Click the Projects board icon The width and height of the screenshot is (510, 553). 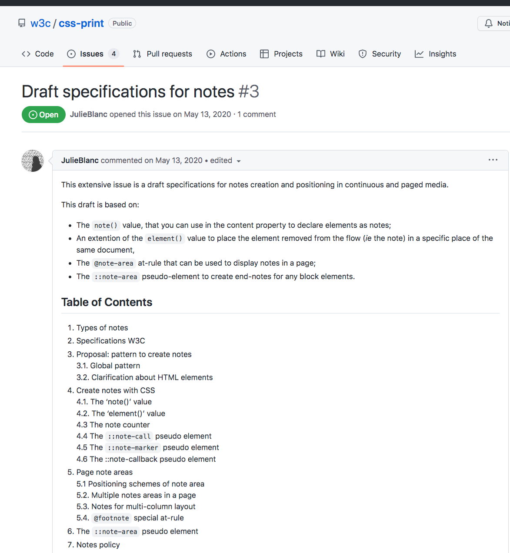pos(264,54)
